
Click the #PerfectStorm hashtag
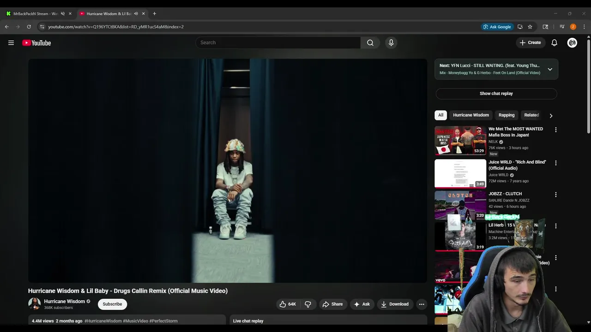(x=163, y=321)
